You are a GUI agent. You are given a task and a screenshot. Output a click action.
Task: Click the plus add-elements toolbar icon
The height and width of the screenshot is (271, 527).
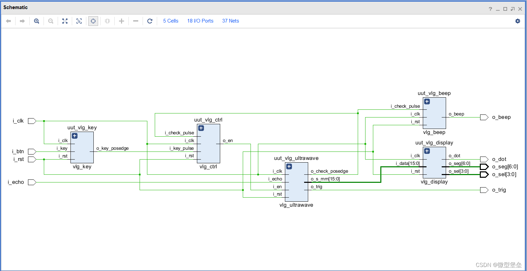121,21
